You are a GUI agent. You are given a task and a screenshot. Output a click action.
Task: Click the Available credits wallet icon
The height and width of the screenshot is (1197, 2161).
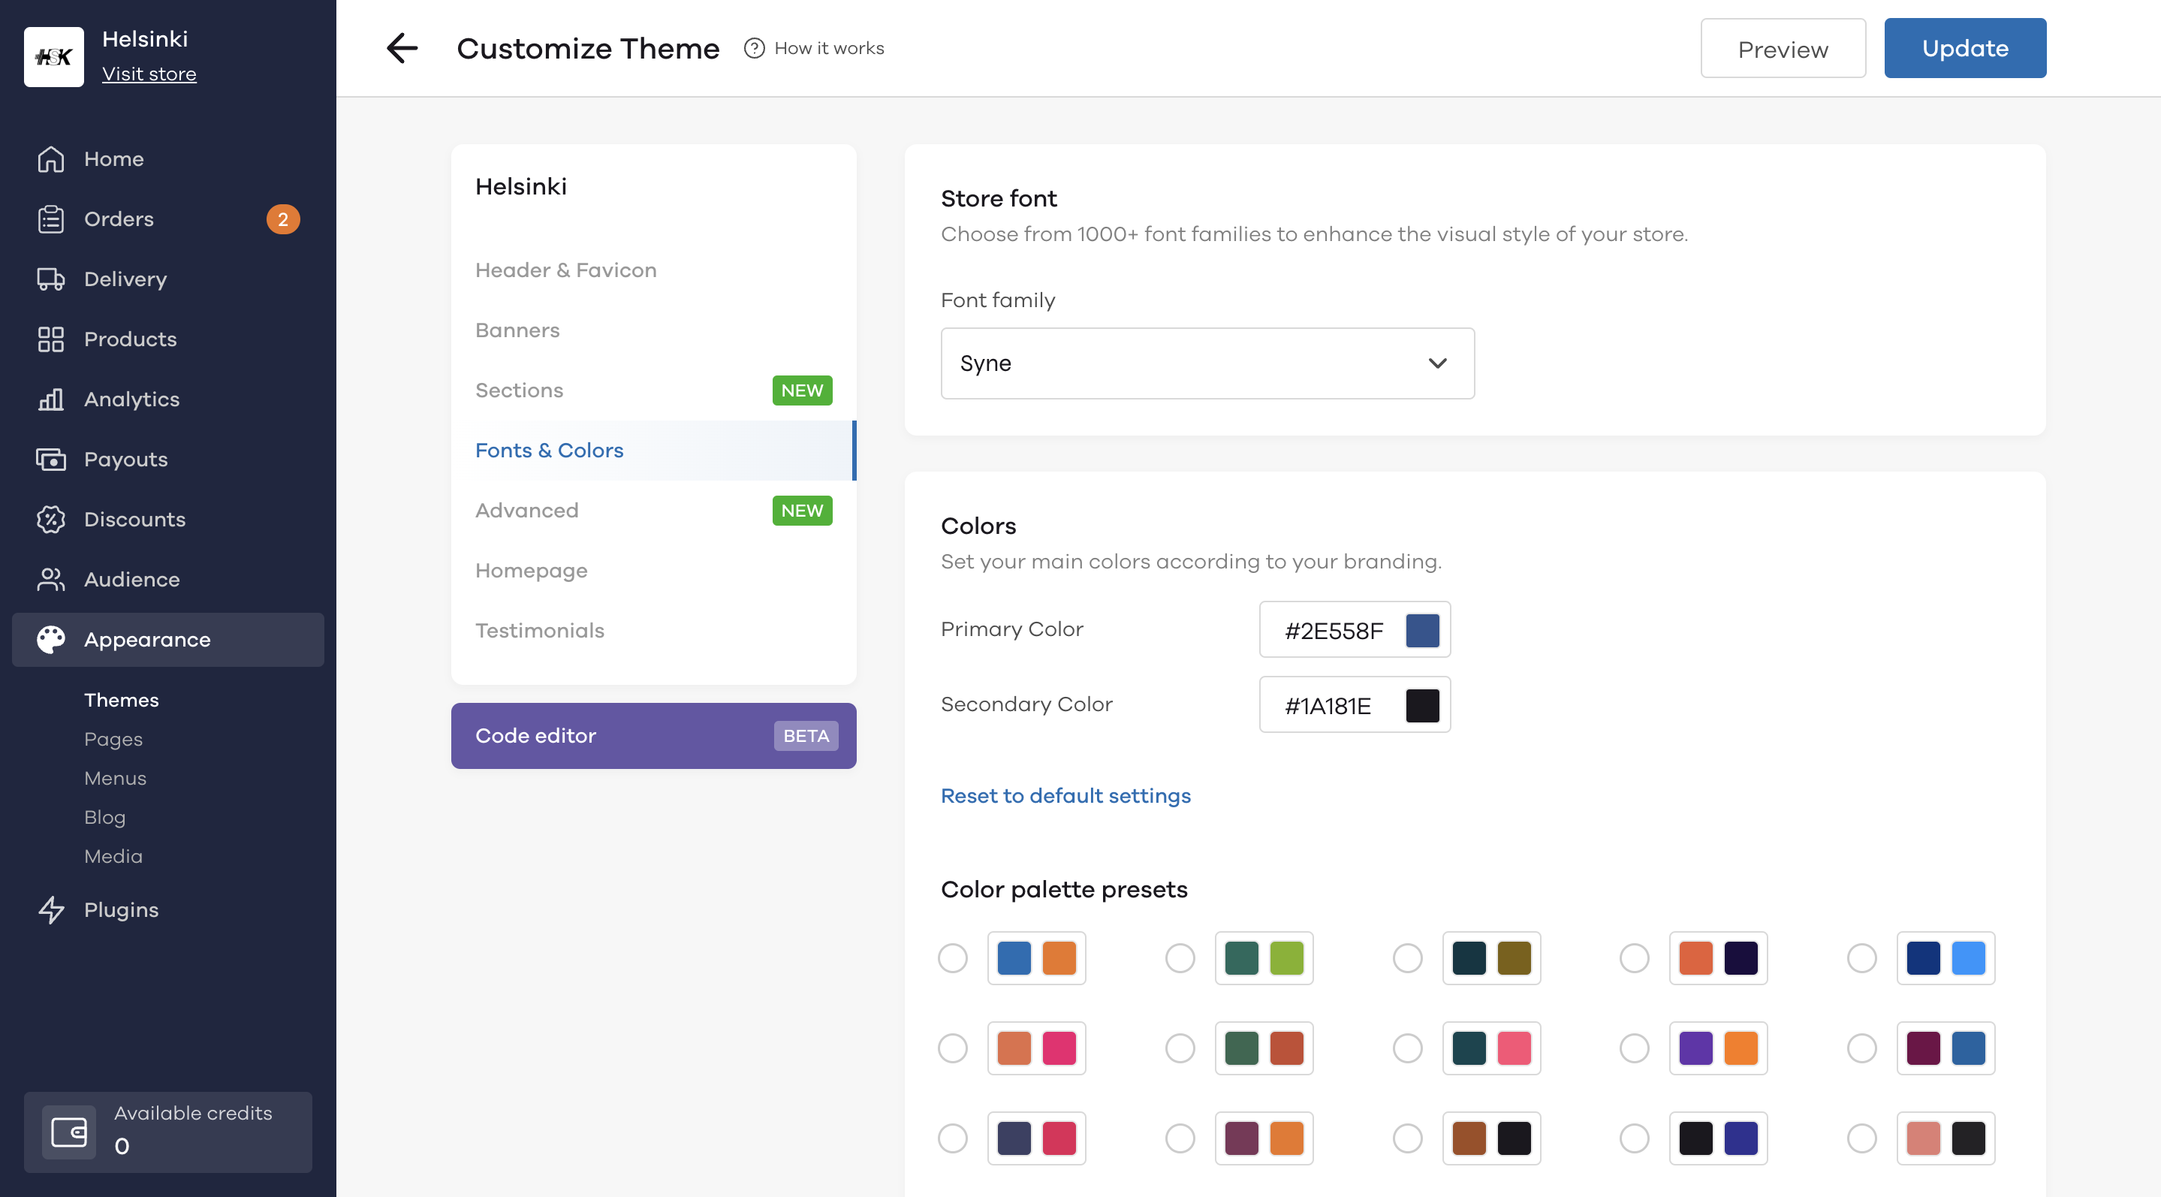click(69, 1132)
